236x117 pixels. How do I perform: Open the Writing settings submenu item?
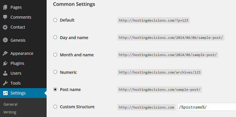point(10,112)
